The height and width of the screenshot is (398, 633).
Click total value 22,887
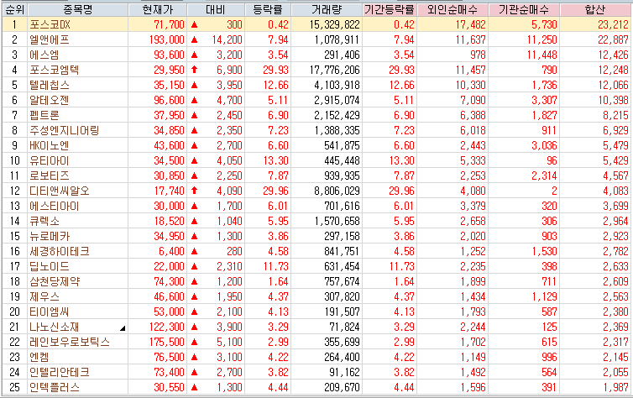click(613, 40)
